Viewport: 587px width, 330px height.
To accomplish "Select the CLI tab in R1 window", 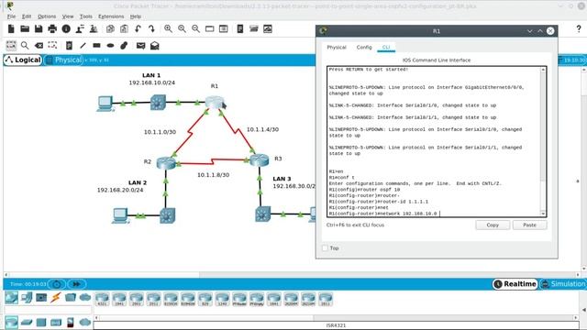I will click(x=386, y=47).
